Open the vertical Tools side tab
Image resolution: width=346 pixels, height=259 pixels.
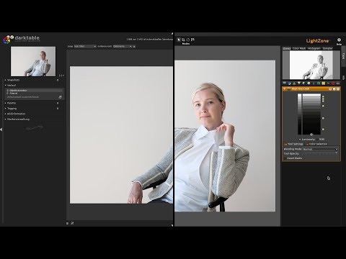pyautogui.click(x=343, y=55)
